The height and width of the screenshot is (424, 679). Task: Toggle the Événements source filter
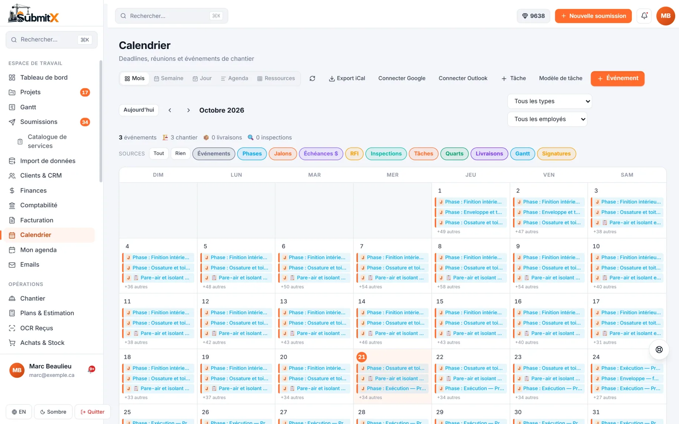tap(214, 153)
